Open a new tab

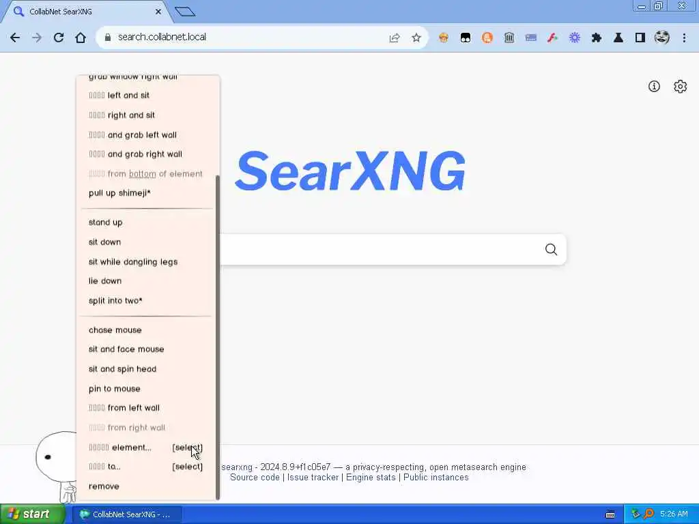tap(185, 12)
